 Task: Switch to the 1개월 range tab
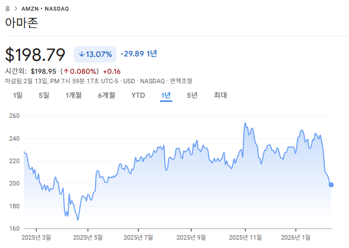point(73,96)
